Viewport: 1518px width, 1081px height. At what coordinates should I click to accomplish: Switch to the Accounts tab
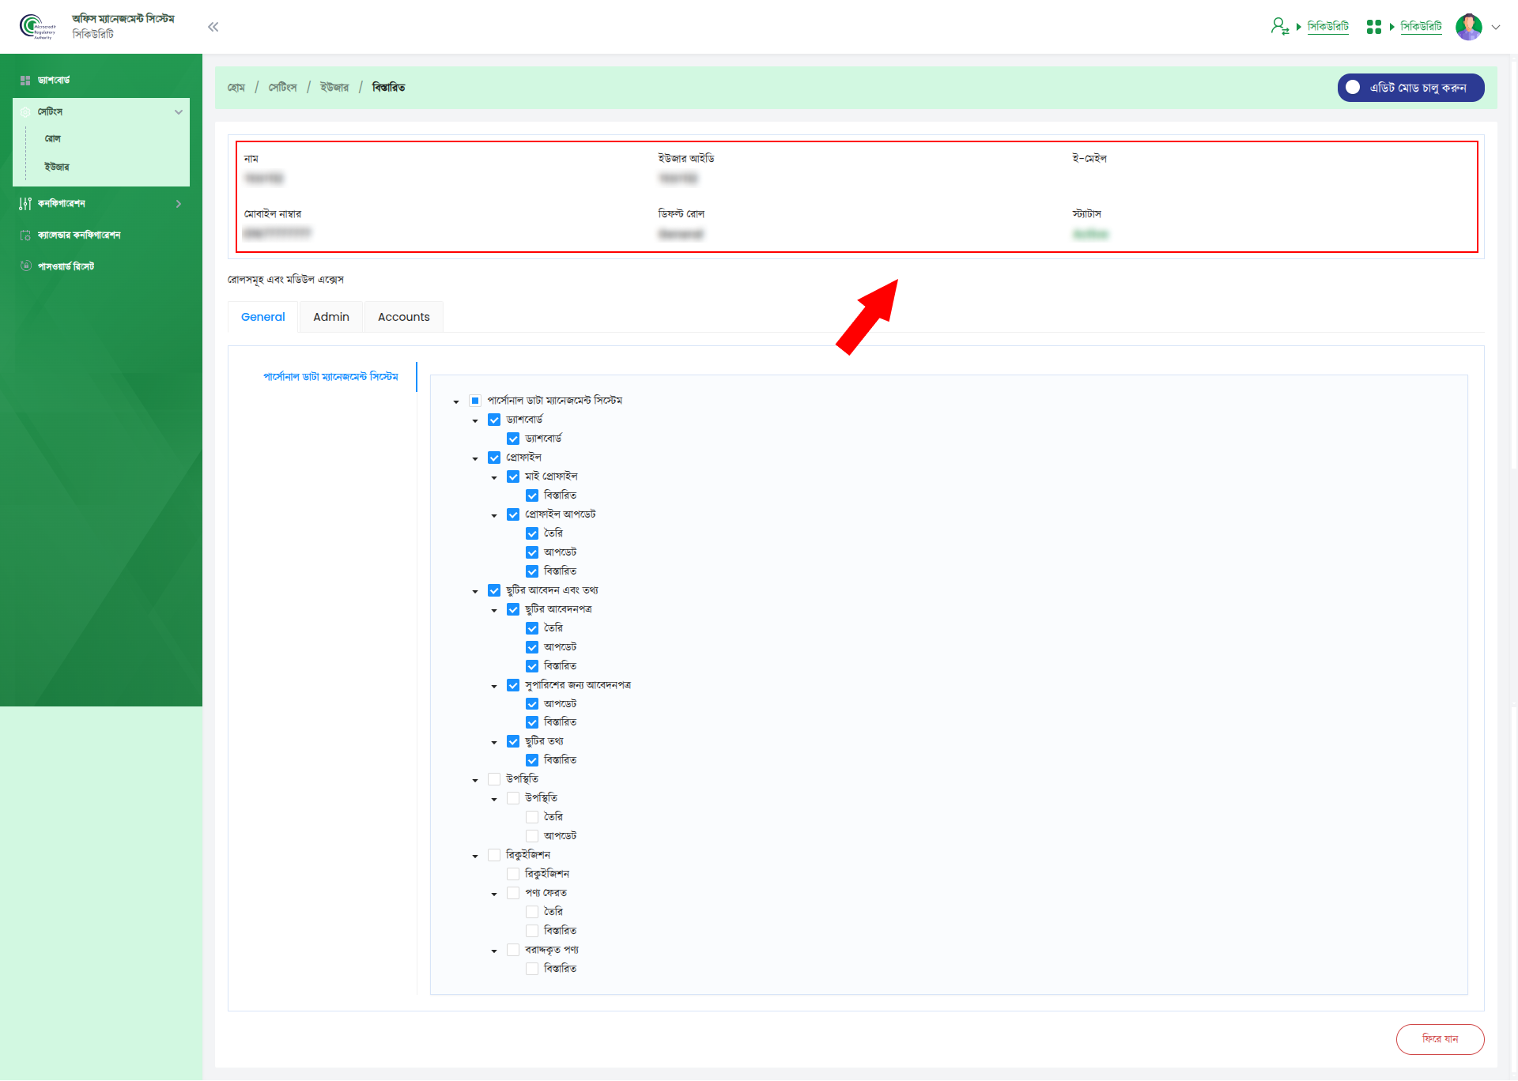(x=404, y=317)
